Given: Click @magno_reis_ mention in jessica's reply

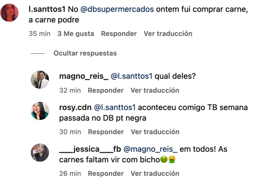Looking at the screenshot, I should click(150, 149).
